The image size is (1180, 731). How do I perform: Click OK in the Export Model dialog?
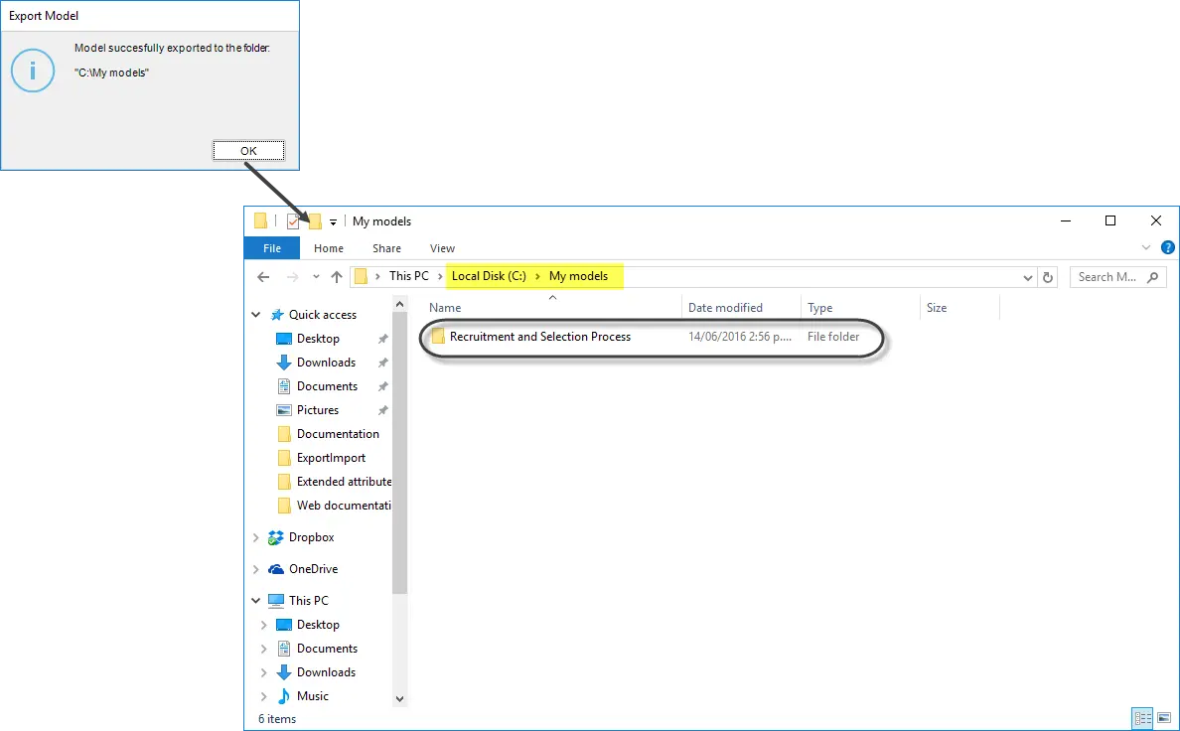point(248,151)
